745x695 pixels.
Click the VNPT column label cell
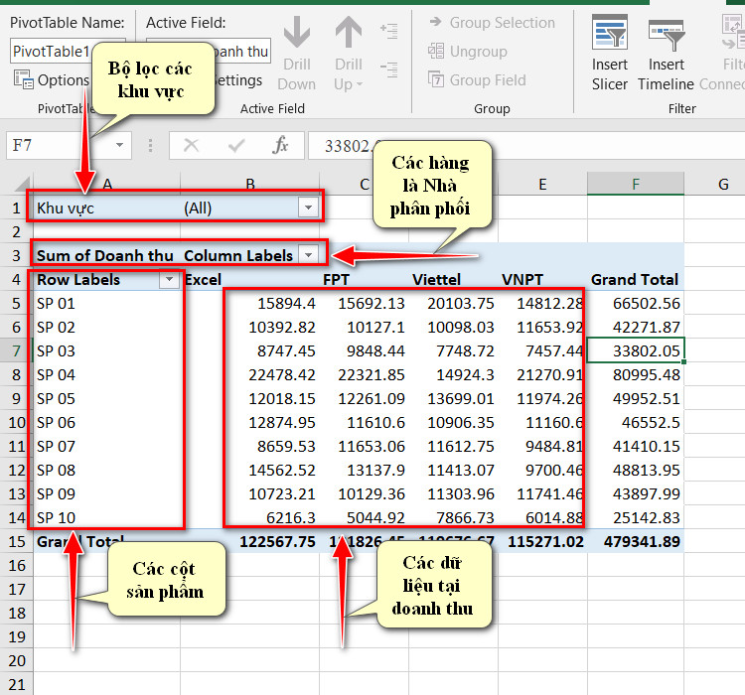pos(542,279)
